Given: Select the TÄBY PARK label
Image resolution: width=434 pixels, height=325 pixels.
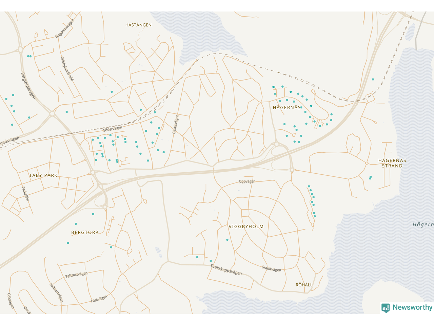Looking at the screenshot, I should coord(43,175).
